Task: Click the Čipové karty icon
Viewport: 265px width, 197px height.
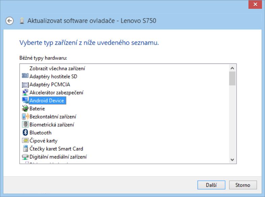Action: click(x=25, y=140)
